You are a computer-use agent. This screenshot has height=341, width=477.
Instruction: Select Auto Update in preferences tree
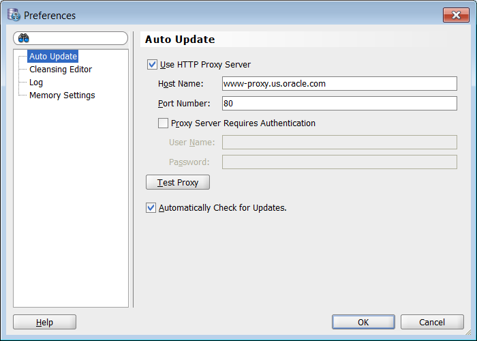tap(53, 57)
